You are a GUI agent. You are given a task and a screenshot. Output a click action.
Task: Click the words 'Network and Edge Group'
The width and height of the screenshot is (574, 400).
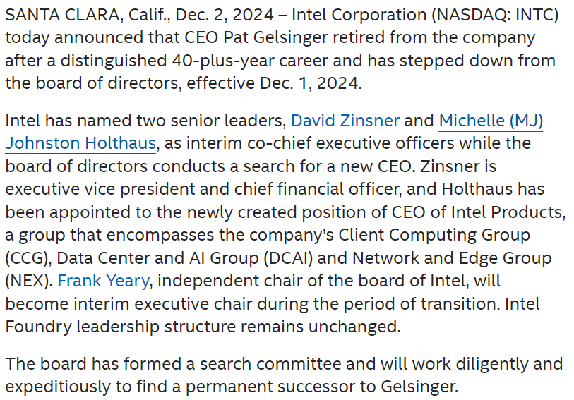[x=452, y=258]
